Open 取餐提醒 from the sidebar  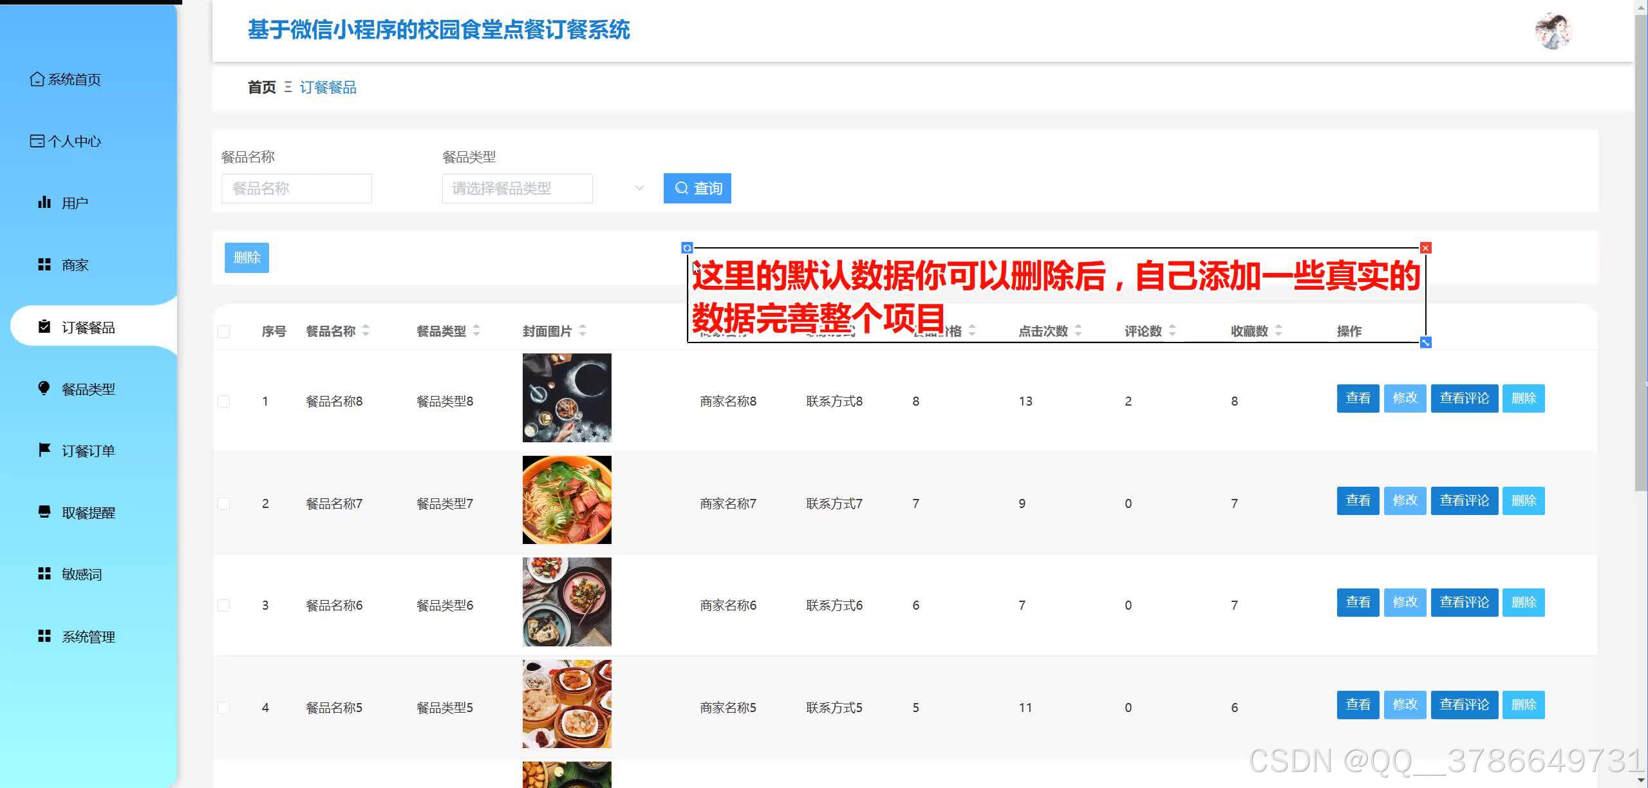44,512
